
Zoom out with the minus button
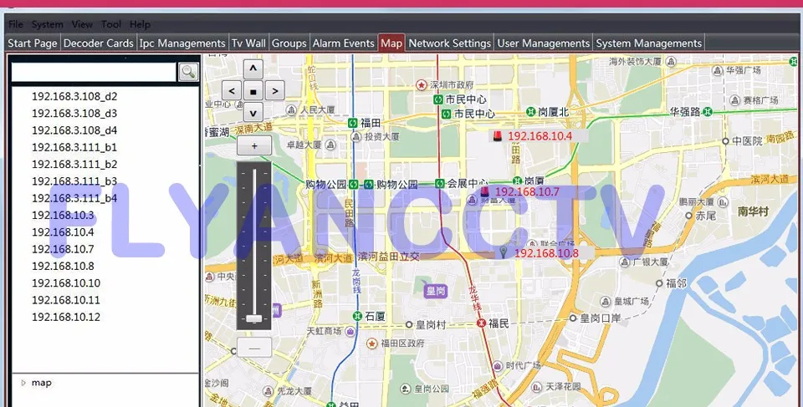click(x=254, y=348)
